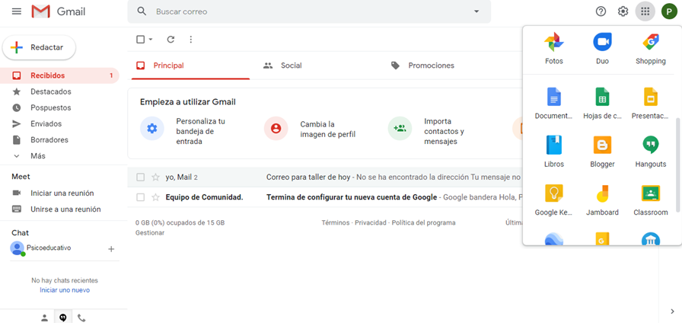The height and width of the screenshot is (326, 682).
Task: Click the Cambia la imagen de perfil icon
Action: tap(276, 129)
